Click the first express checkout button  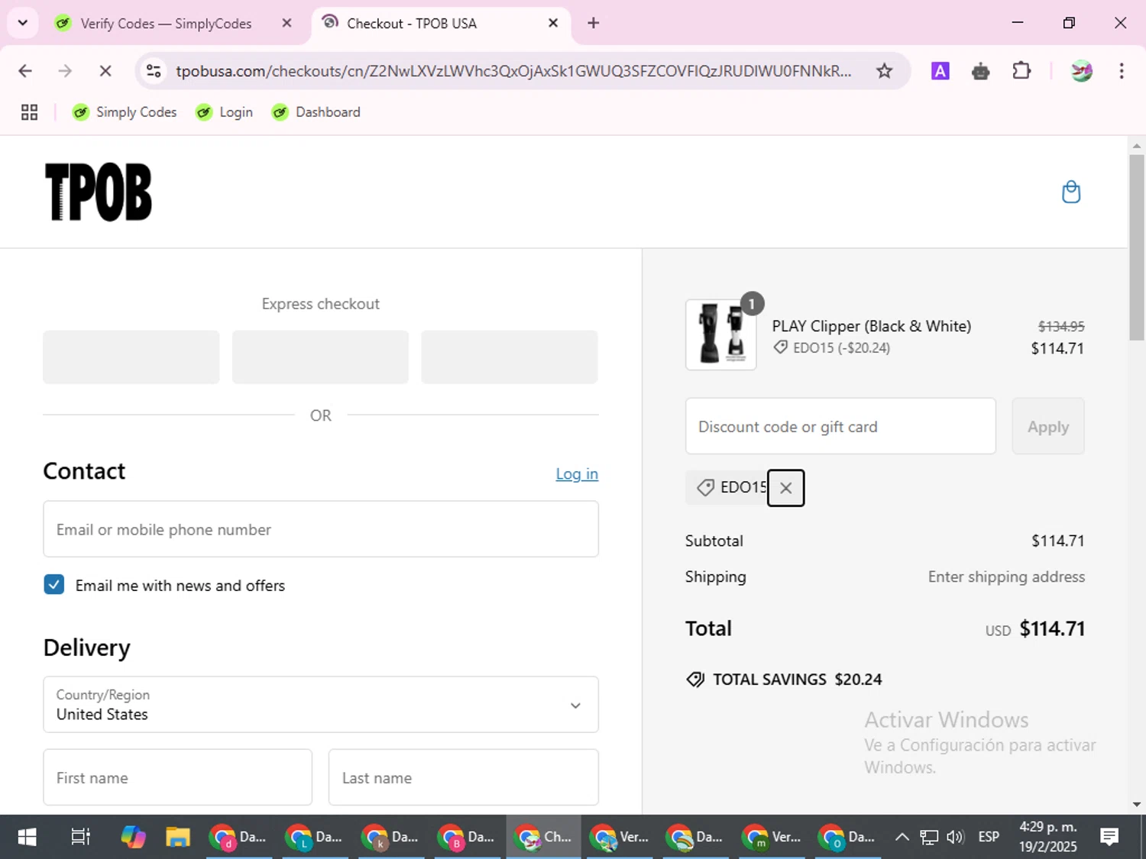point(131,357)
